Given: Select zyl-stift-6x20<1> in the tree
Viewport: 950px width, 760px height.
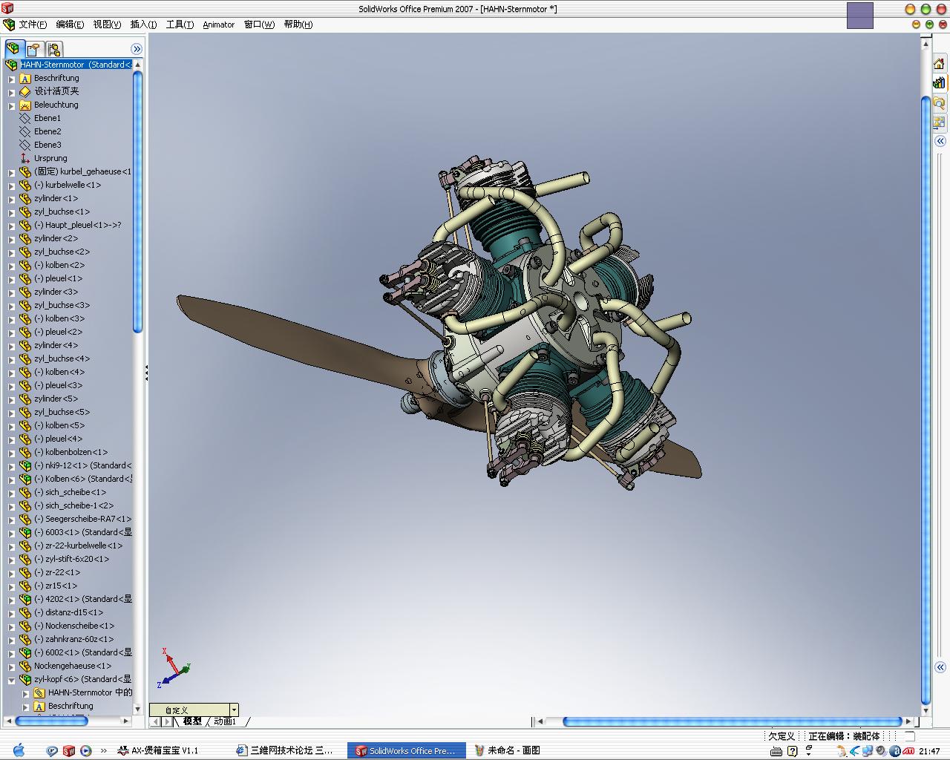Looking at the screenshot, I should pos(71,559).
